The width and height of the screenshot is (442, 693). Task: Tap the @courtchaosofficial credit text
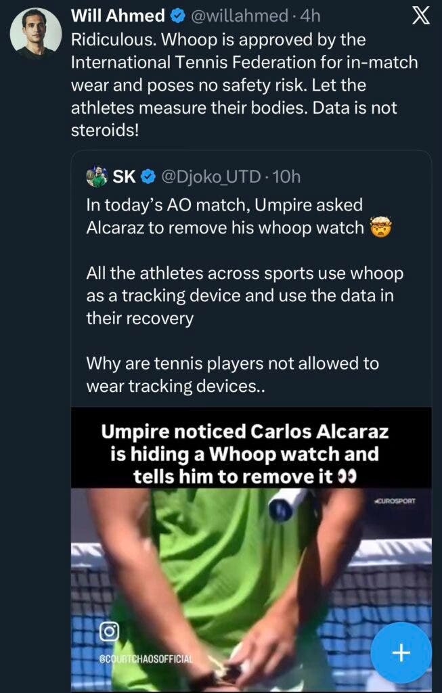pos(146,658)
